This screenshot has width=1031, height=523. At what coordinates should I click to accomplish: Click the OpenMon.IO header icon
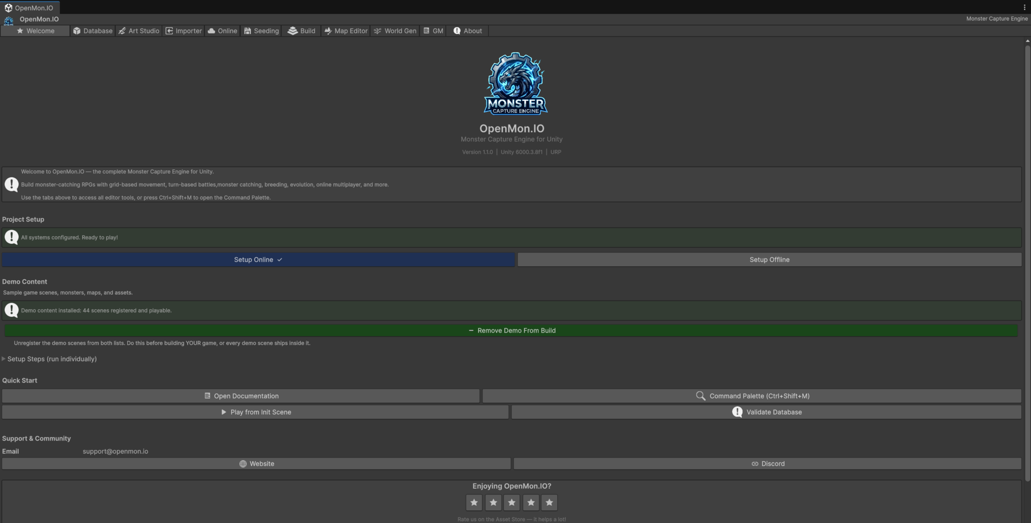click(x=9, y=20)
